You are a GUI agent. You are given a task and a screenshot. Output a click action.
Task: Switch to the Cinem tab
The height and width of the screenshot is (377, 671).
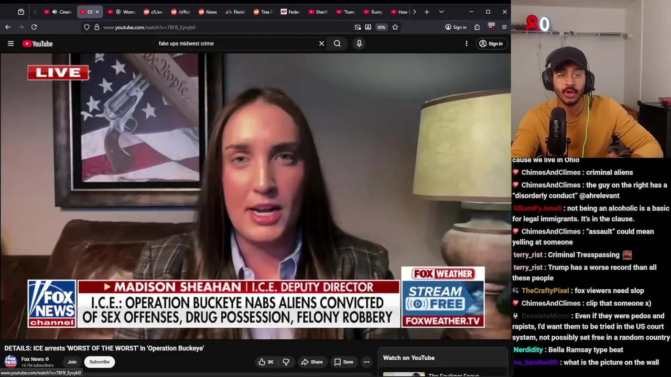(x=58, y=12)
